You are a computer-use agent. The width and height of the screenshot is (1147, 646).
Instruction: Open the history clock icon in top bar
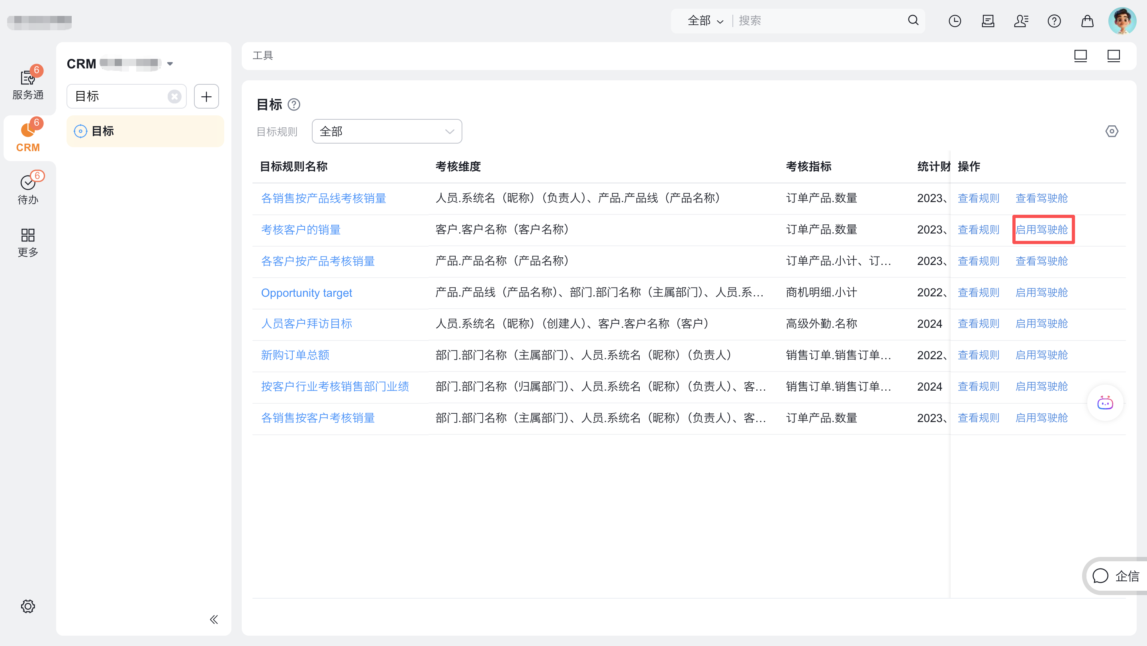(955, 20)
